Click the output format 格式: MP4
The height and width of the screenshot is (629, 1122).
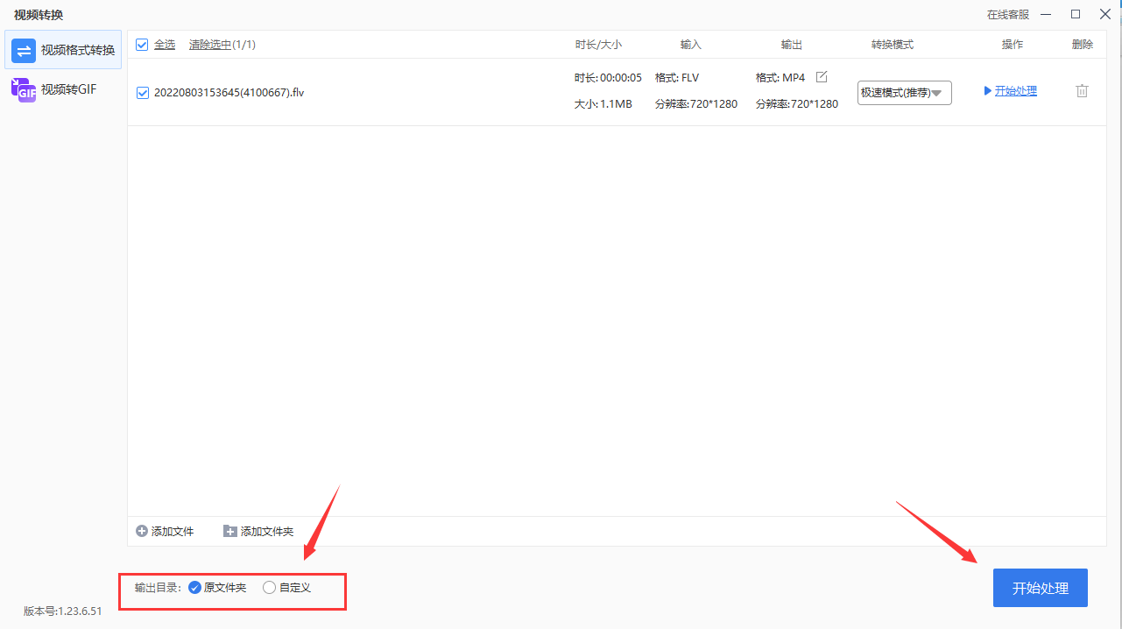click(780, 78)
